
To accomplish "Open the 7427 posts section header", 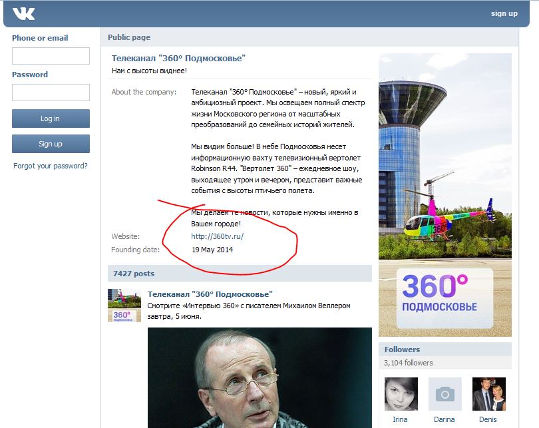I will [134, 274].
